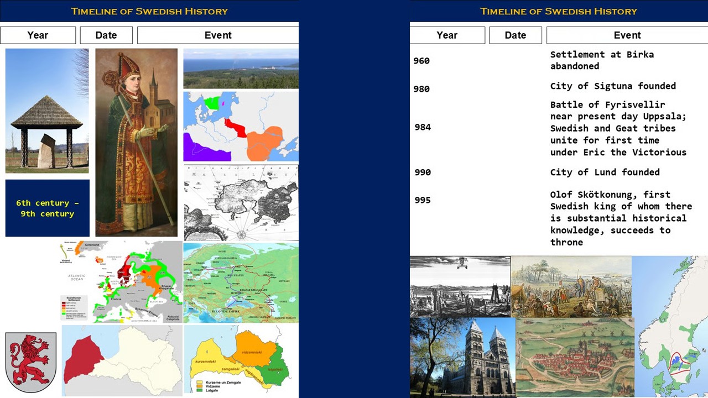Select the left Timeline of Swedish History title
Screen dimensions: 708x398
click(149, 11)
